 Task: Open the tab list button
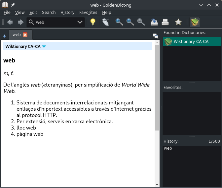[x=156, y=36]
